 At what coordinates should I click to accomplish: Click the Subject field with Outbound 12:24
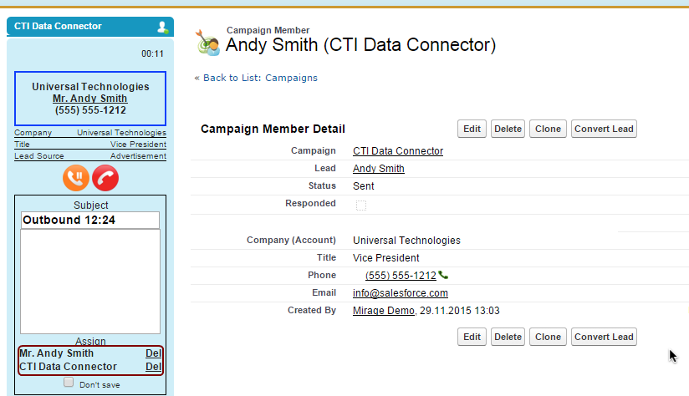[90, 220]
